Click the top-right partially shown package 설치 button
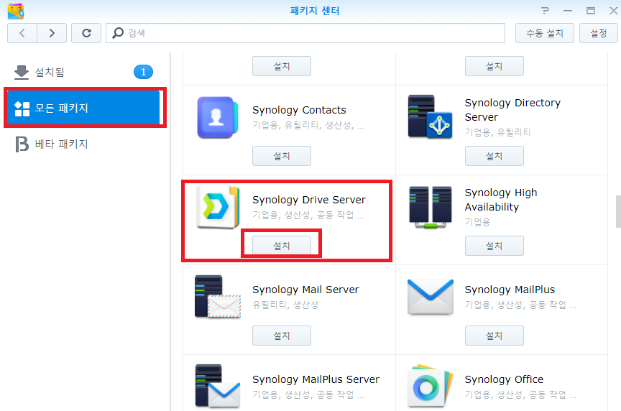Viewport: 621px width, 411px height. pyautogui.click(x=494, y=66)
